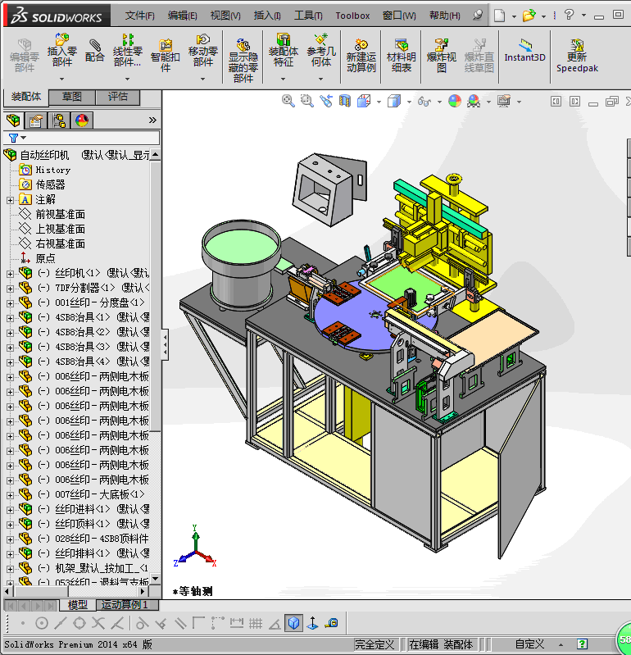
Task: Click the 自定义 units status bar entry
Action: [529, 644]
